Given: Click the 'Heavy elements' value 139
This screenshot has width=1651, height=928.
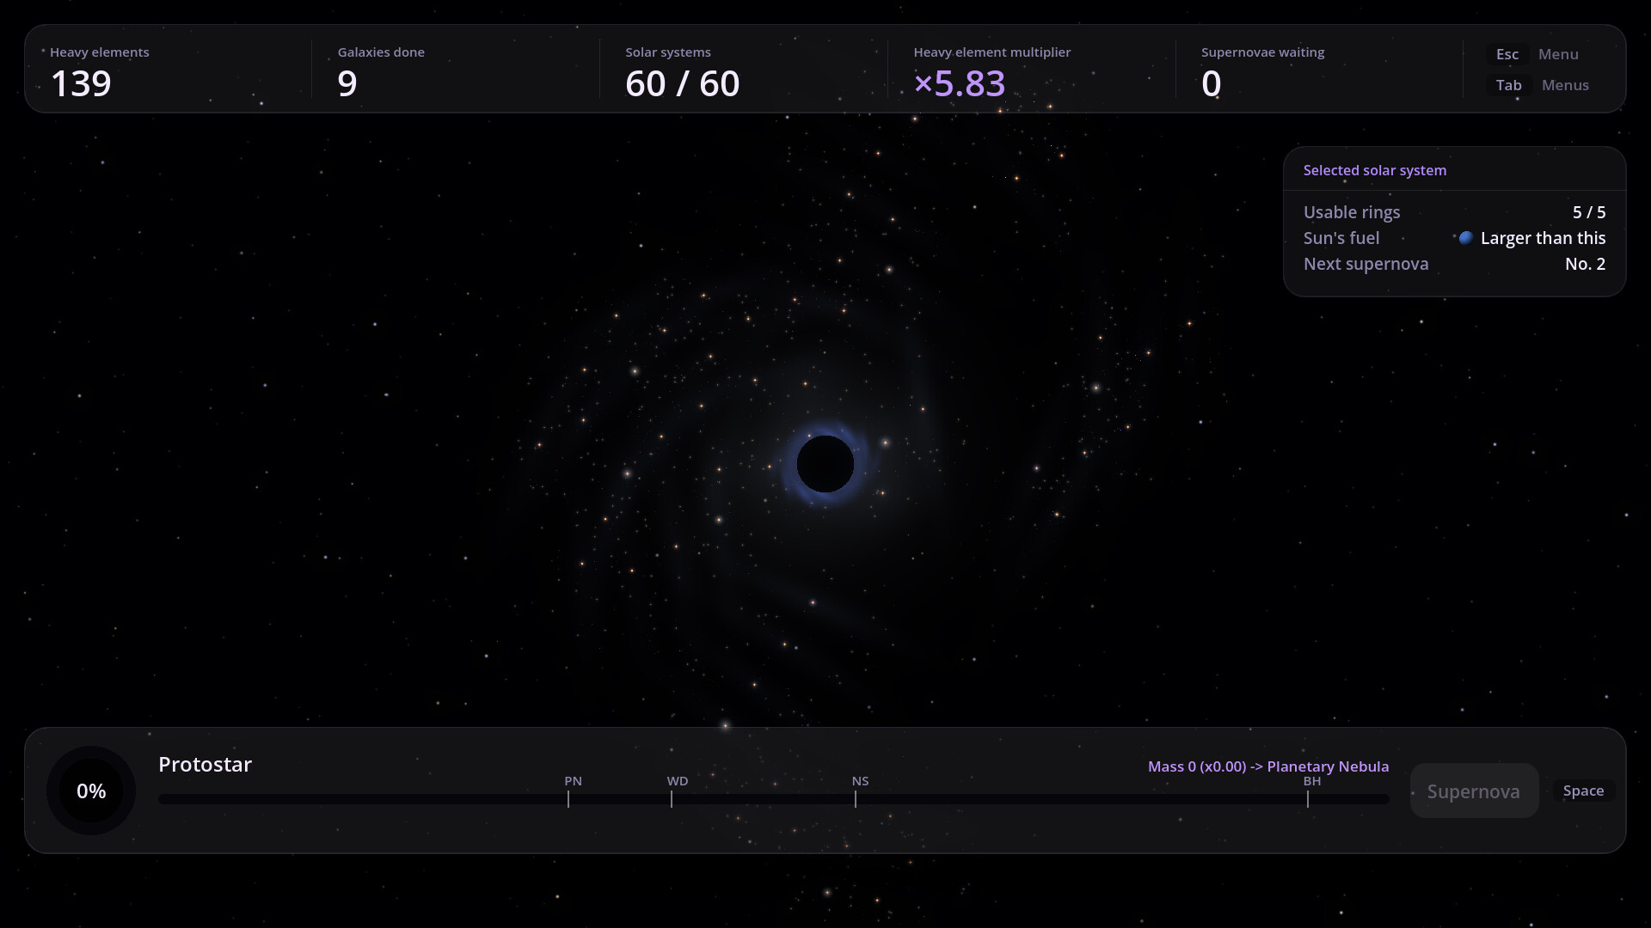Looking at the screenshot, I should pos(81,84).
